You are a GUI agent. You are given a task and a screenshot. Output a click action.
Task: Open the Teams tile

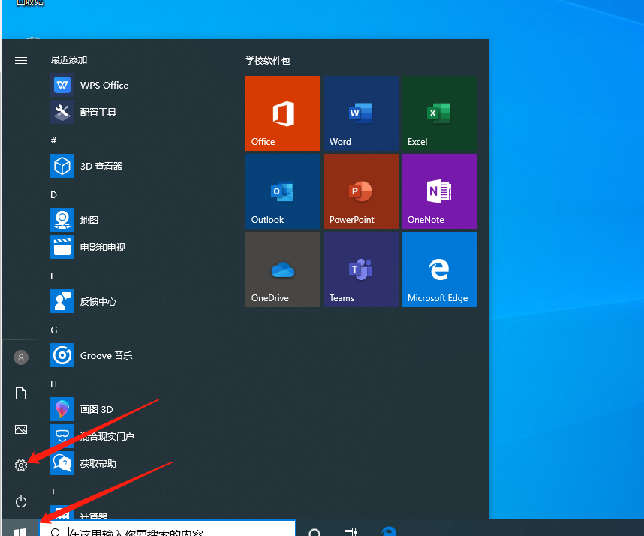click(x=360, y=270)
